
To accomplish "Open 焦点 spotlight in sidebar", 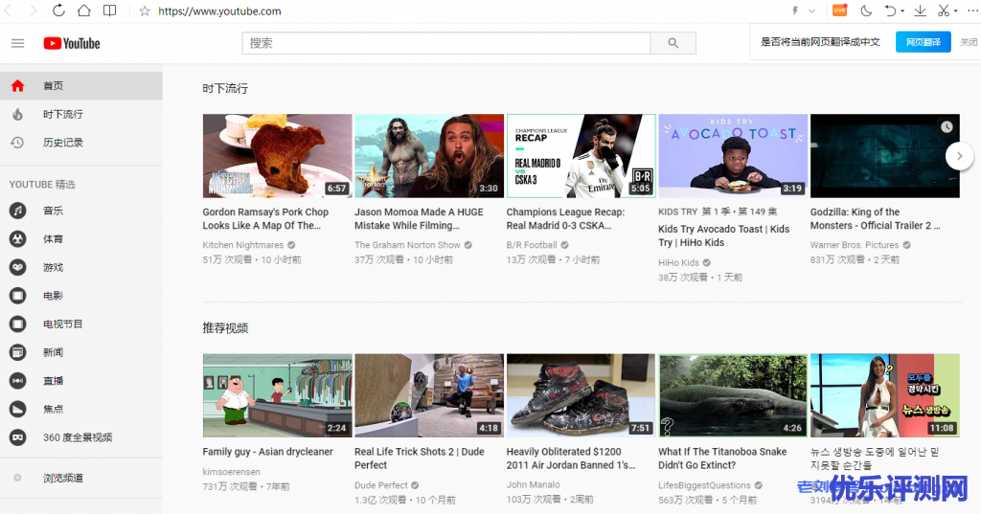I will (81, 409).
